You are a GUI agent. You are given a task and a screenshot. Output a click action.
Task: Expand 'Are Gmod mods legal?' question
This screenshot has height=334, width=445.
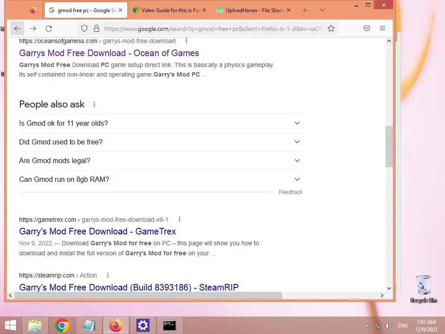[x=161, y=161]
